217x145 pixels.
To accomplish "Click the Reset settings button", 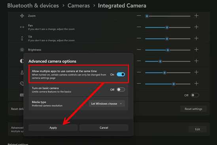I will [193, 109].
